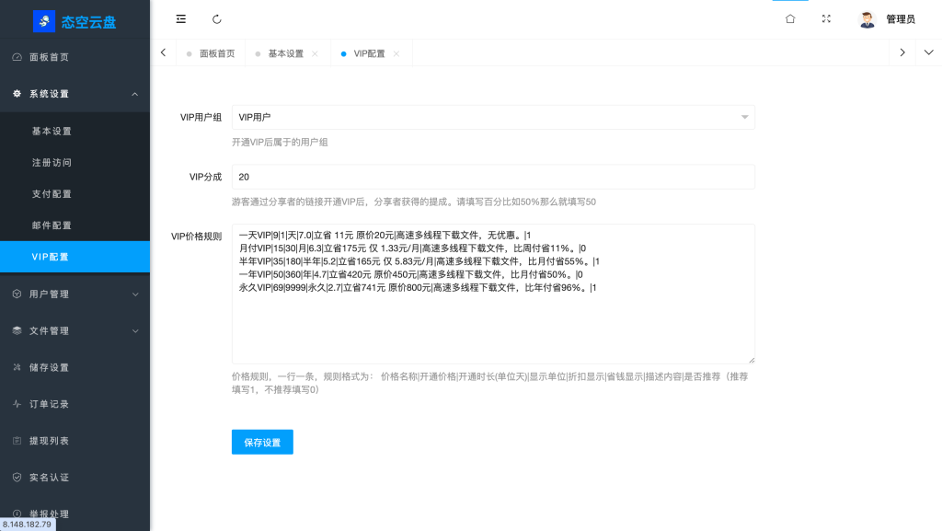Open the tab list dropdown arrow

tap(928, 52)
